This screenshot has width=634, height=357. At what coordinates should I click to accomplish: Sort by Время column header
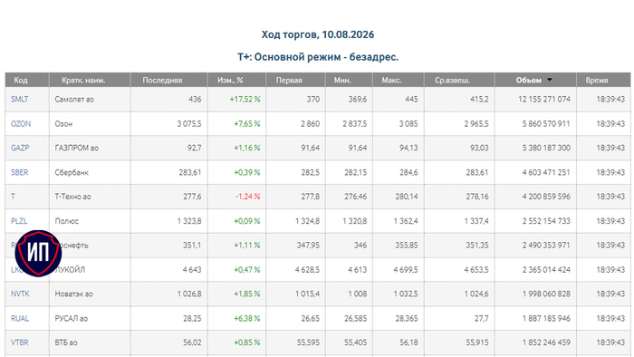[596, 80]
